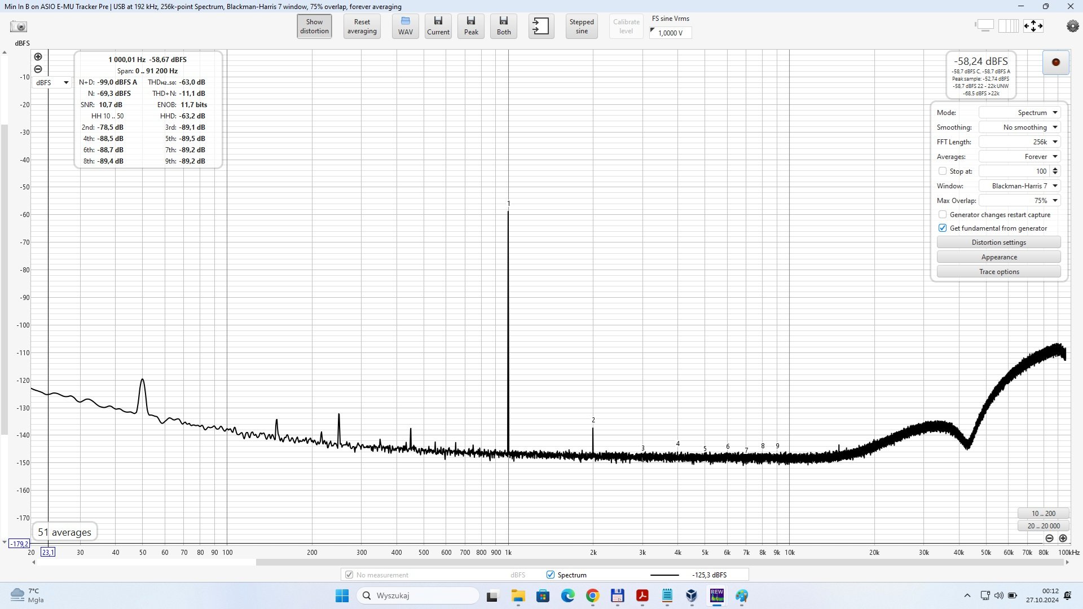Image resolution: width=1083 pixels, height=609 pixels.
Task: Uncheck Get fundamental from generator
Action: click(942, 228)
